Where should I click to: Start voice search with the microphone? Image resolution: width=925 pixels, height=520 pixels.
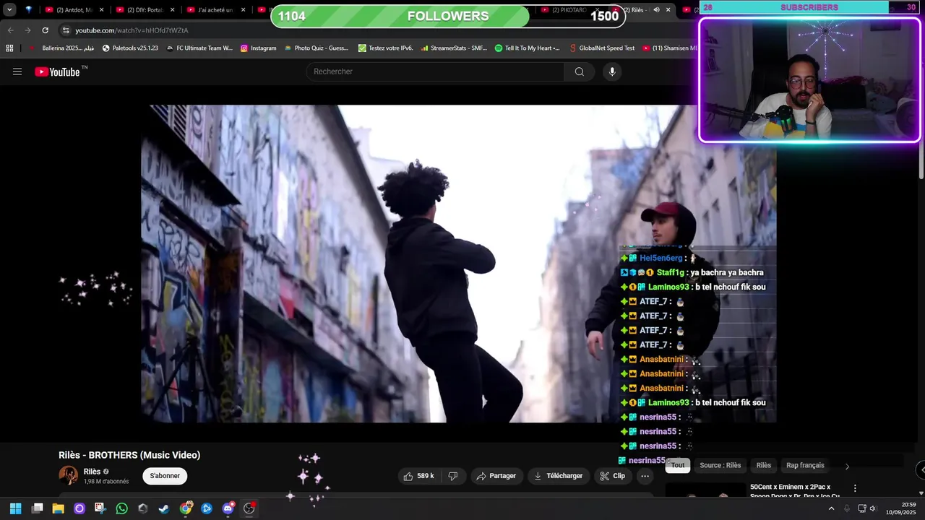click(612, 71)
